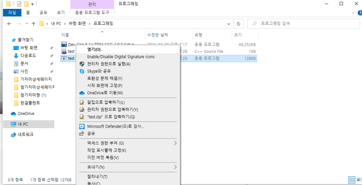Choose Microsoft Defender(으)로 검사
362x185 pixels.
pyautogui.click(x=128, y=126)
